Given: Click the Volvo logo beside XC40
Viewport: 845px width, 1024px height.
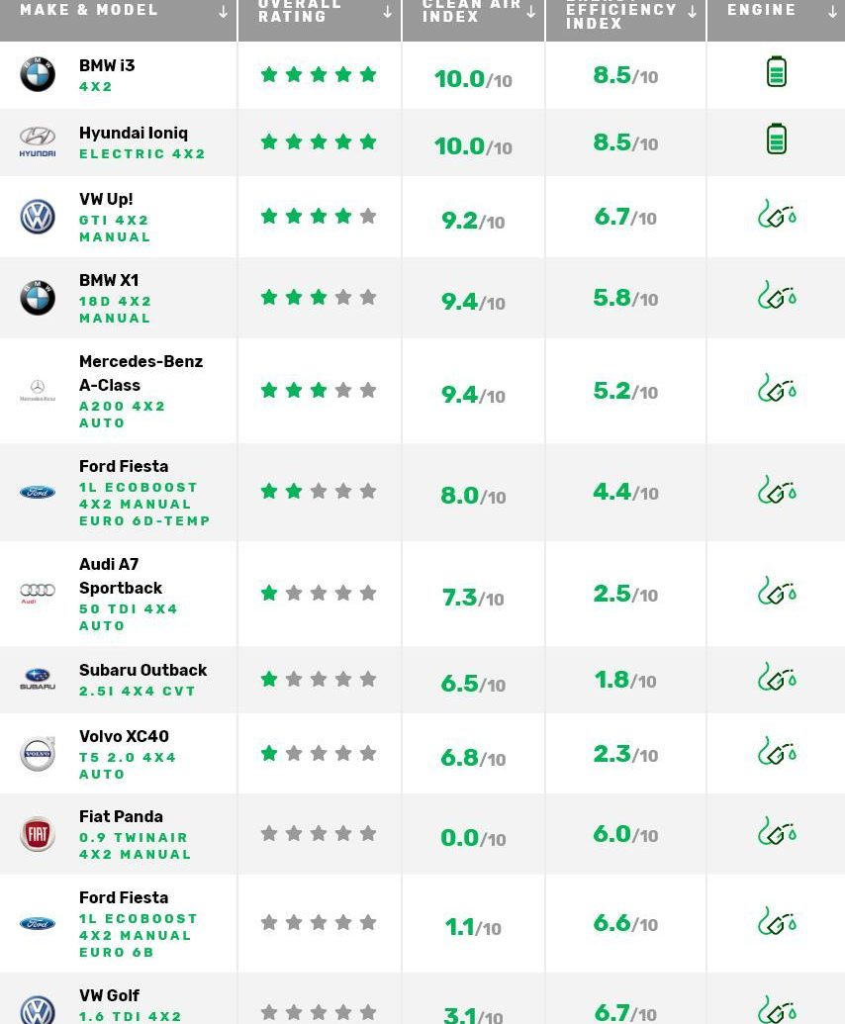Looking at the screenshot, I should click(38, 754).
